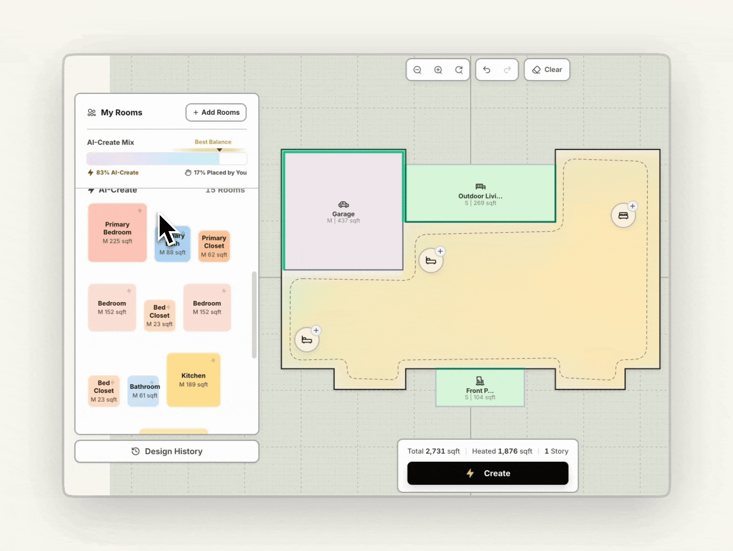Click the Front Porch chair icon
This screenshot has height=551, width=733.
[480, 381]
